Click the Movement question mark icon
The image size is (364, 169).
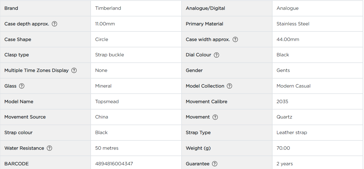click(x=215, y=117)
